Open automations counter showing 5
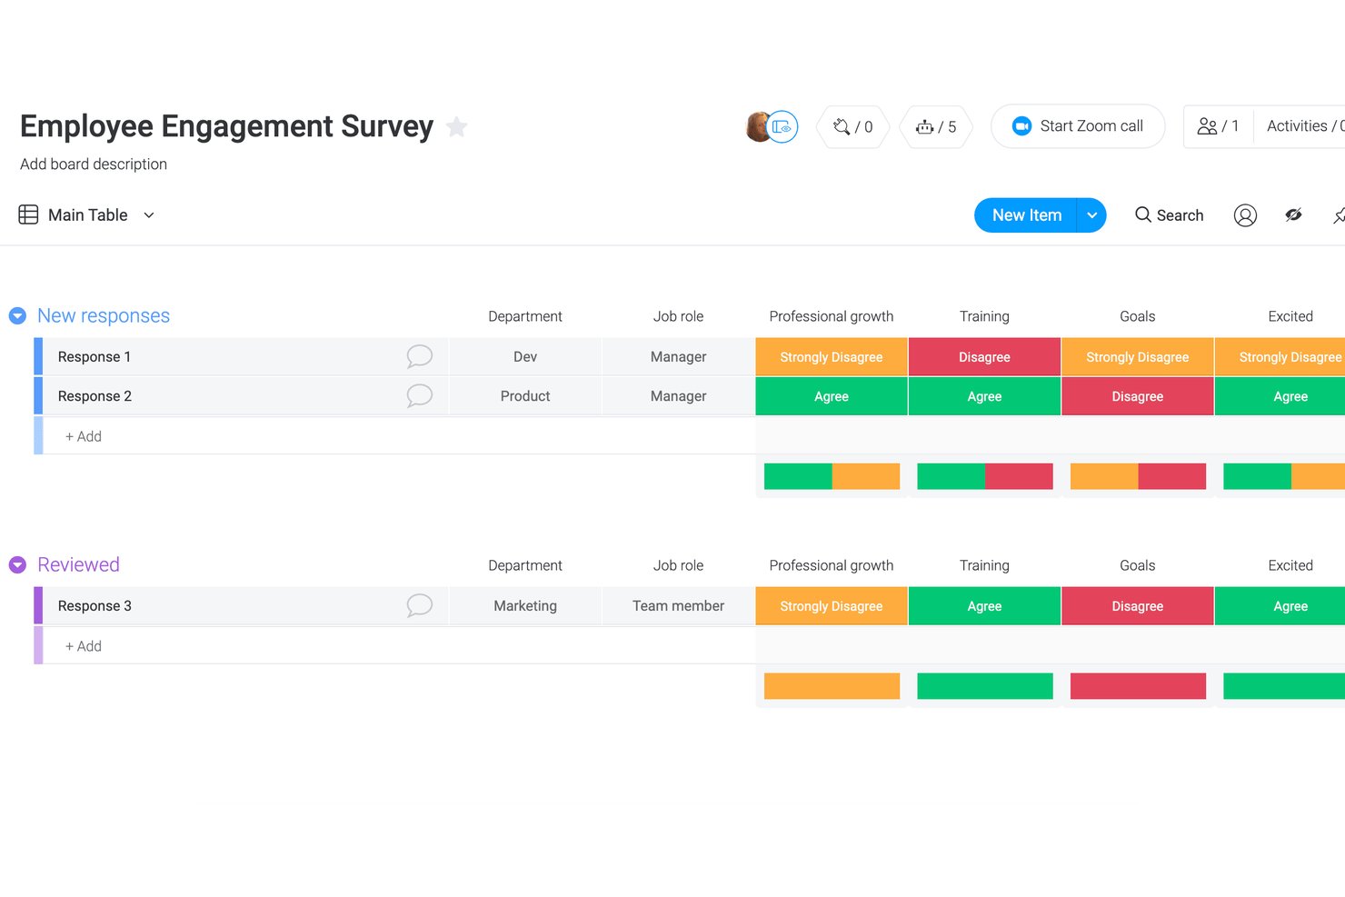 pyautogui.click(x=935, y=126)
